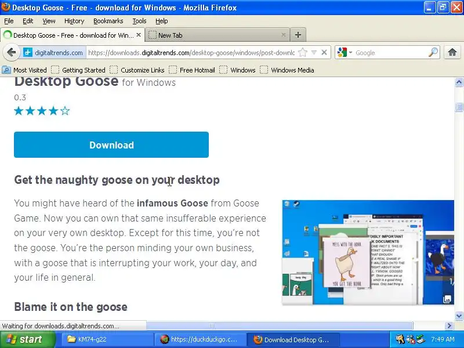Open the Getting Started bookmark
464x348 pixels.
coord(78,70)
